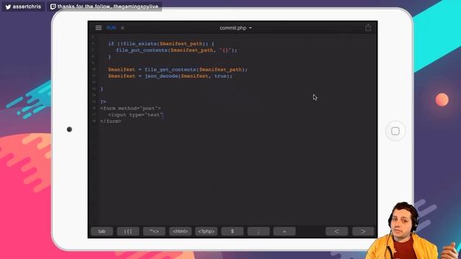This screenshot has height=259, width=461.
Task: Click the line with file_put_contents
Action: tap(176, 50)
